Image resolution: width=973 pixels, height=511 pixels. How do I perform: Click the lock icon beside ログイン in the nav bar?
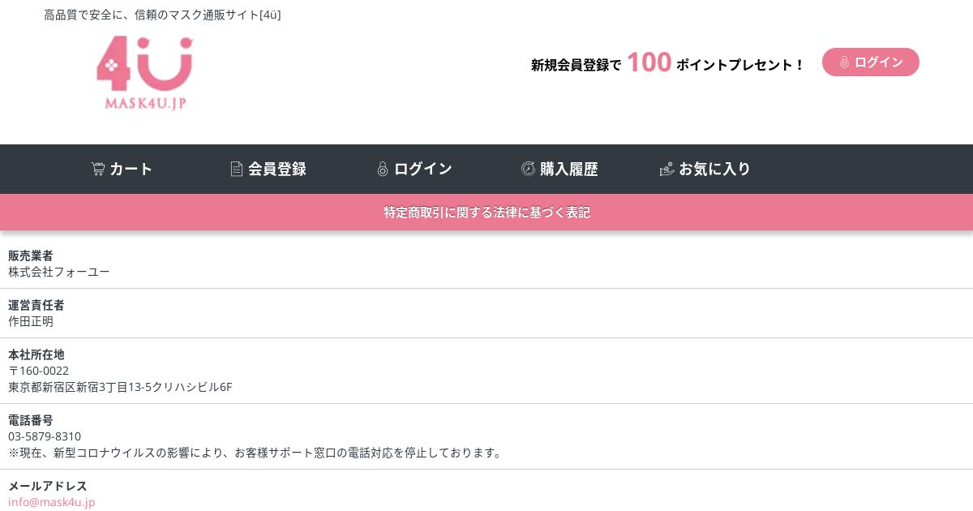(383, 169)
